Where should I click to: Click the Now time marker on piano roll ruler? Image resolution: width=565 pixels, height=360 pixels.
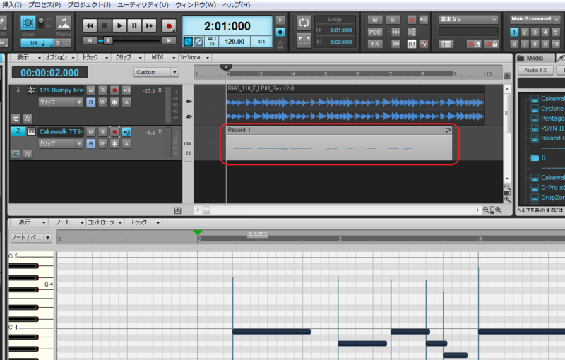pos(198,234)
